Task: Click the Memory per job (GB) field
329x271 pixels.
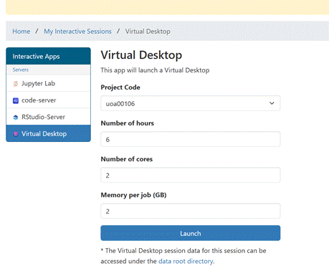Action: tap(191, 211)
